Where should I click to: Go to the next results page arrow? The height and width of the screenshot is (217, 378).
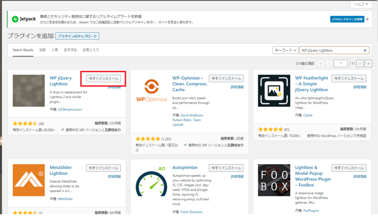[360, 63]
